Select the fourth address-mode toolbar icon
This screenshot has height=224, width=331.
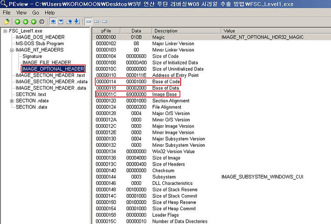click(x=77, y=22)
